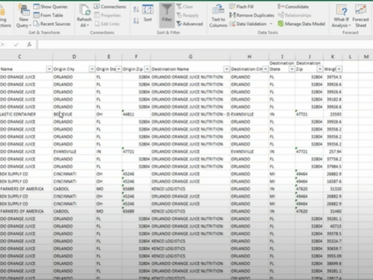Viewport: 373px width, 280px height.
Task: Click weight value 31460
Action: coord(333,211)
